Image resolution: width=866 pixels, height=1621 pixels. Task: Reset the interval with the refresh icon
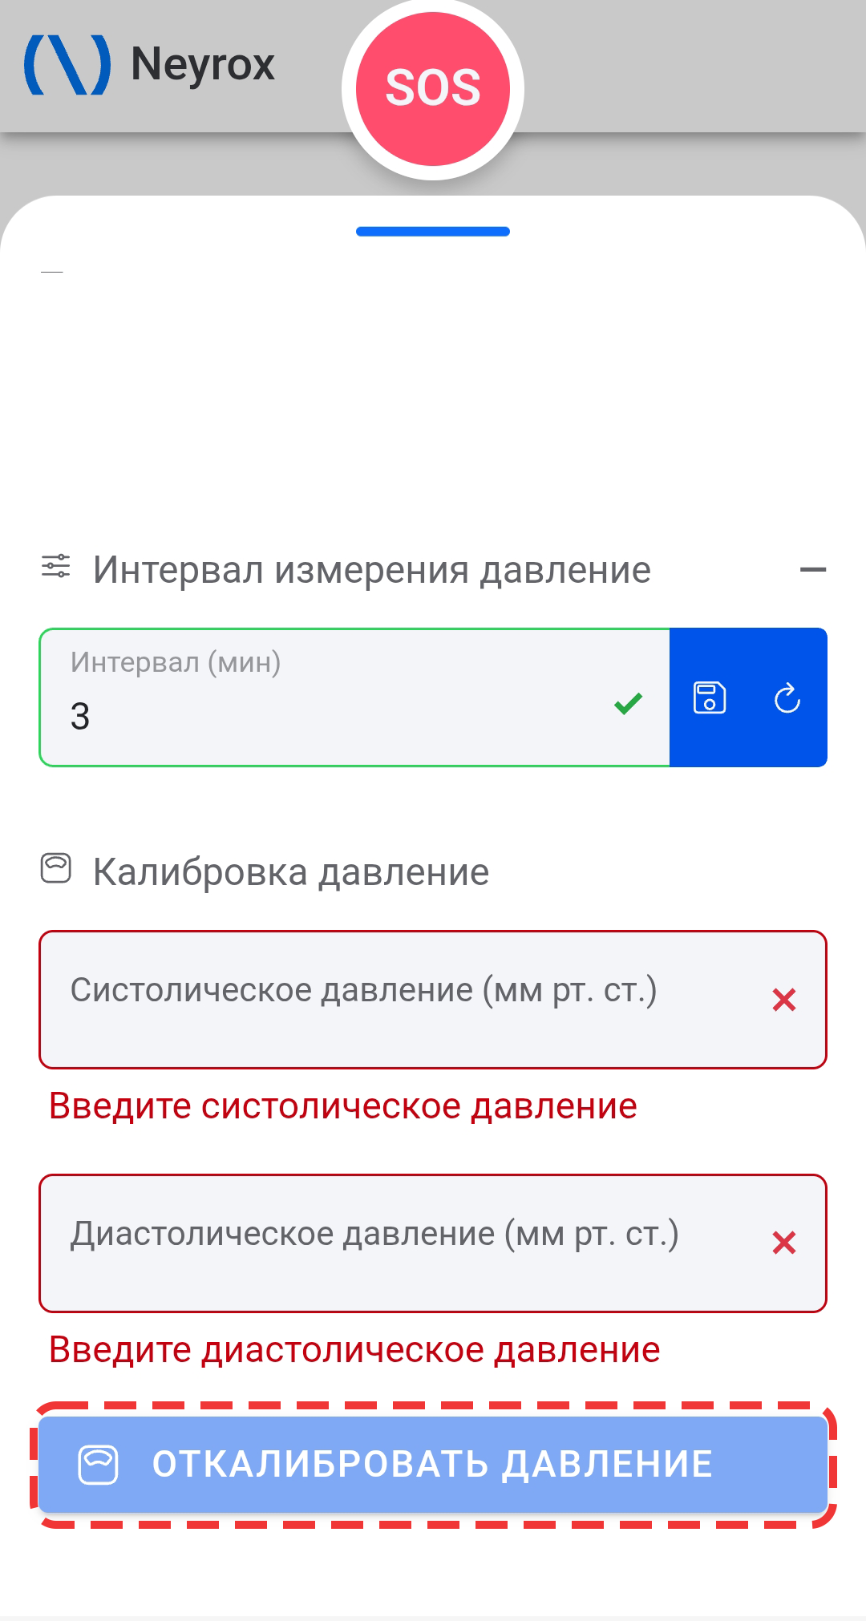(x=787, y=697)
